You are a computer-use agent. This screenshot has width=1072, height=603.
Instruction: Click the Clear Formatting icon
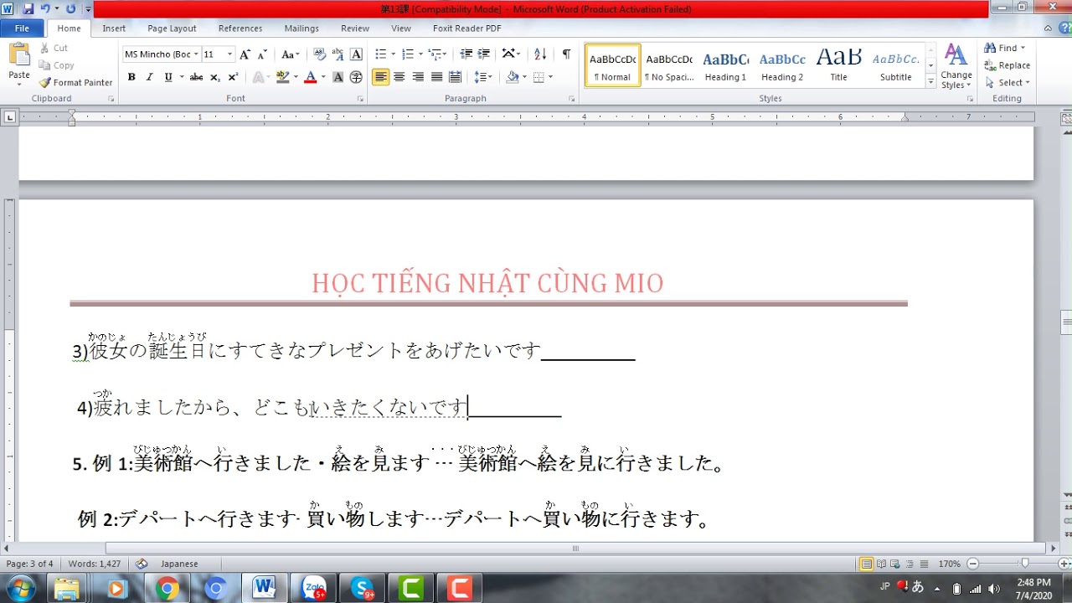pyautogui.click(x=319, y=54)
